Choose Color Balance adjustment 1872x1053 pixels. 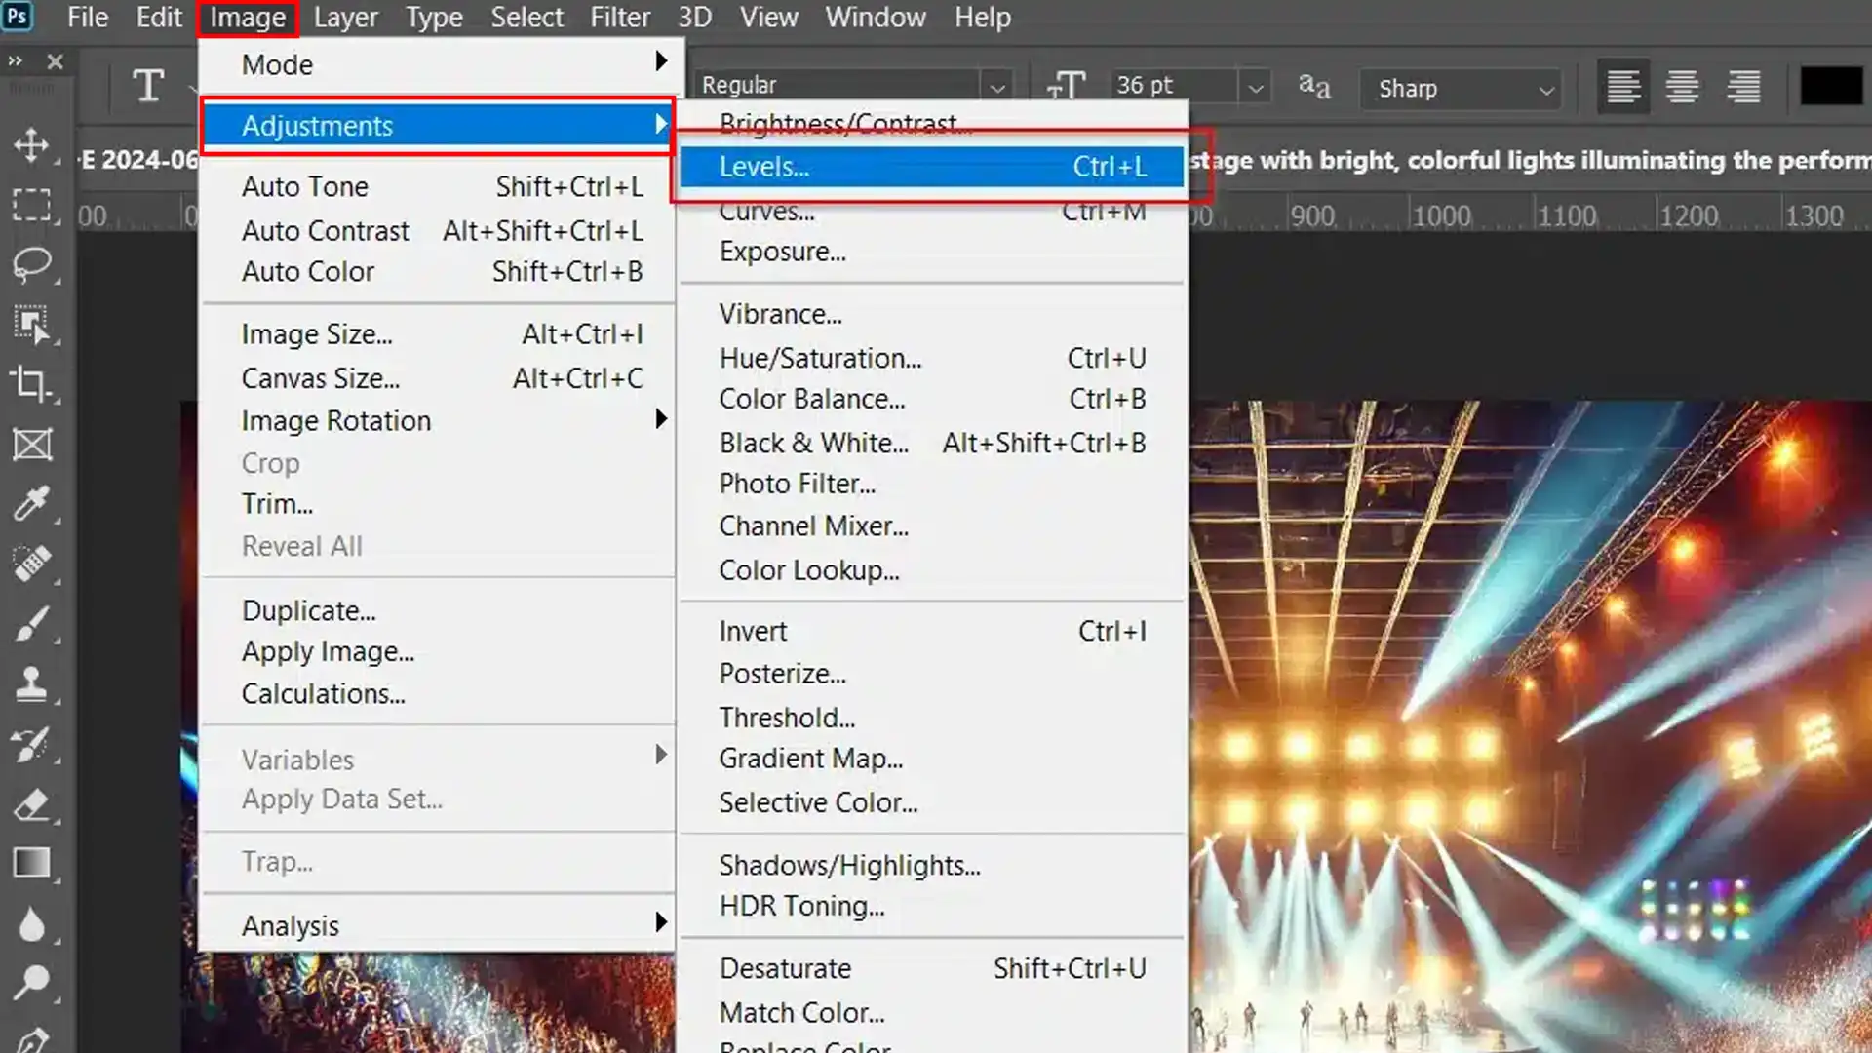click(x=932, y=399)
